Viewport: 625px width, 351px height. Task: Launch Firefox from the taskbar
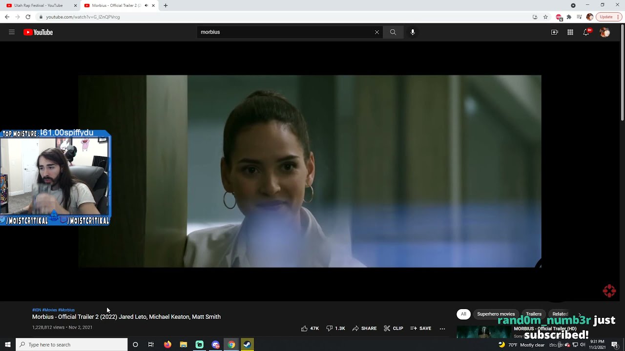tap(167, 345)
